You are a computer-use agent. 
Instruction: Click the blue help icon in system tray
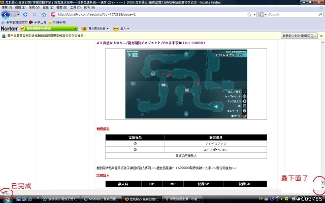click(272, 198)
